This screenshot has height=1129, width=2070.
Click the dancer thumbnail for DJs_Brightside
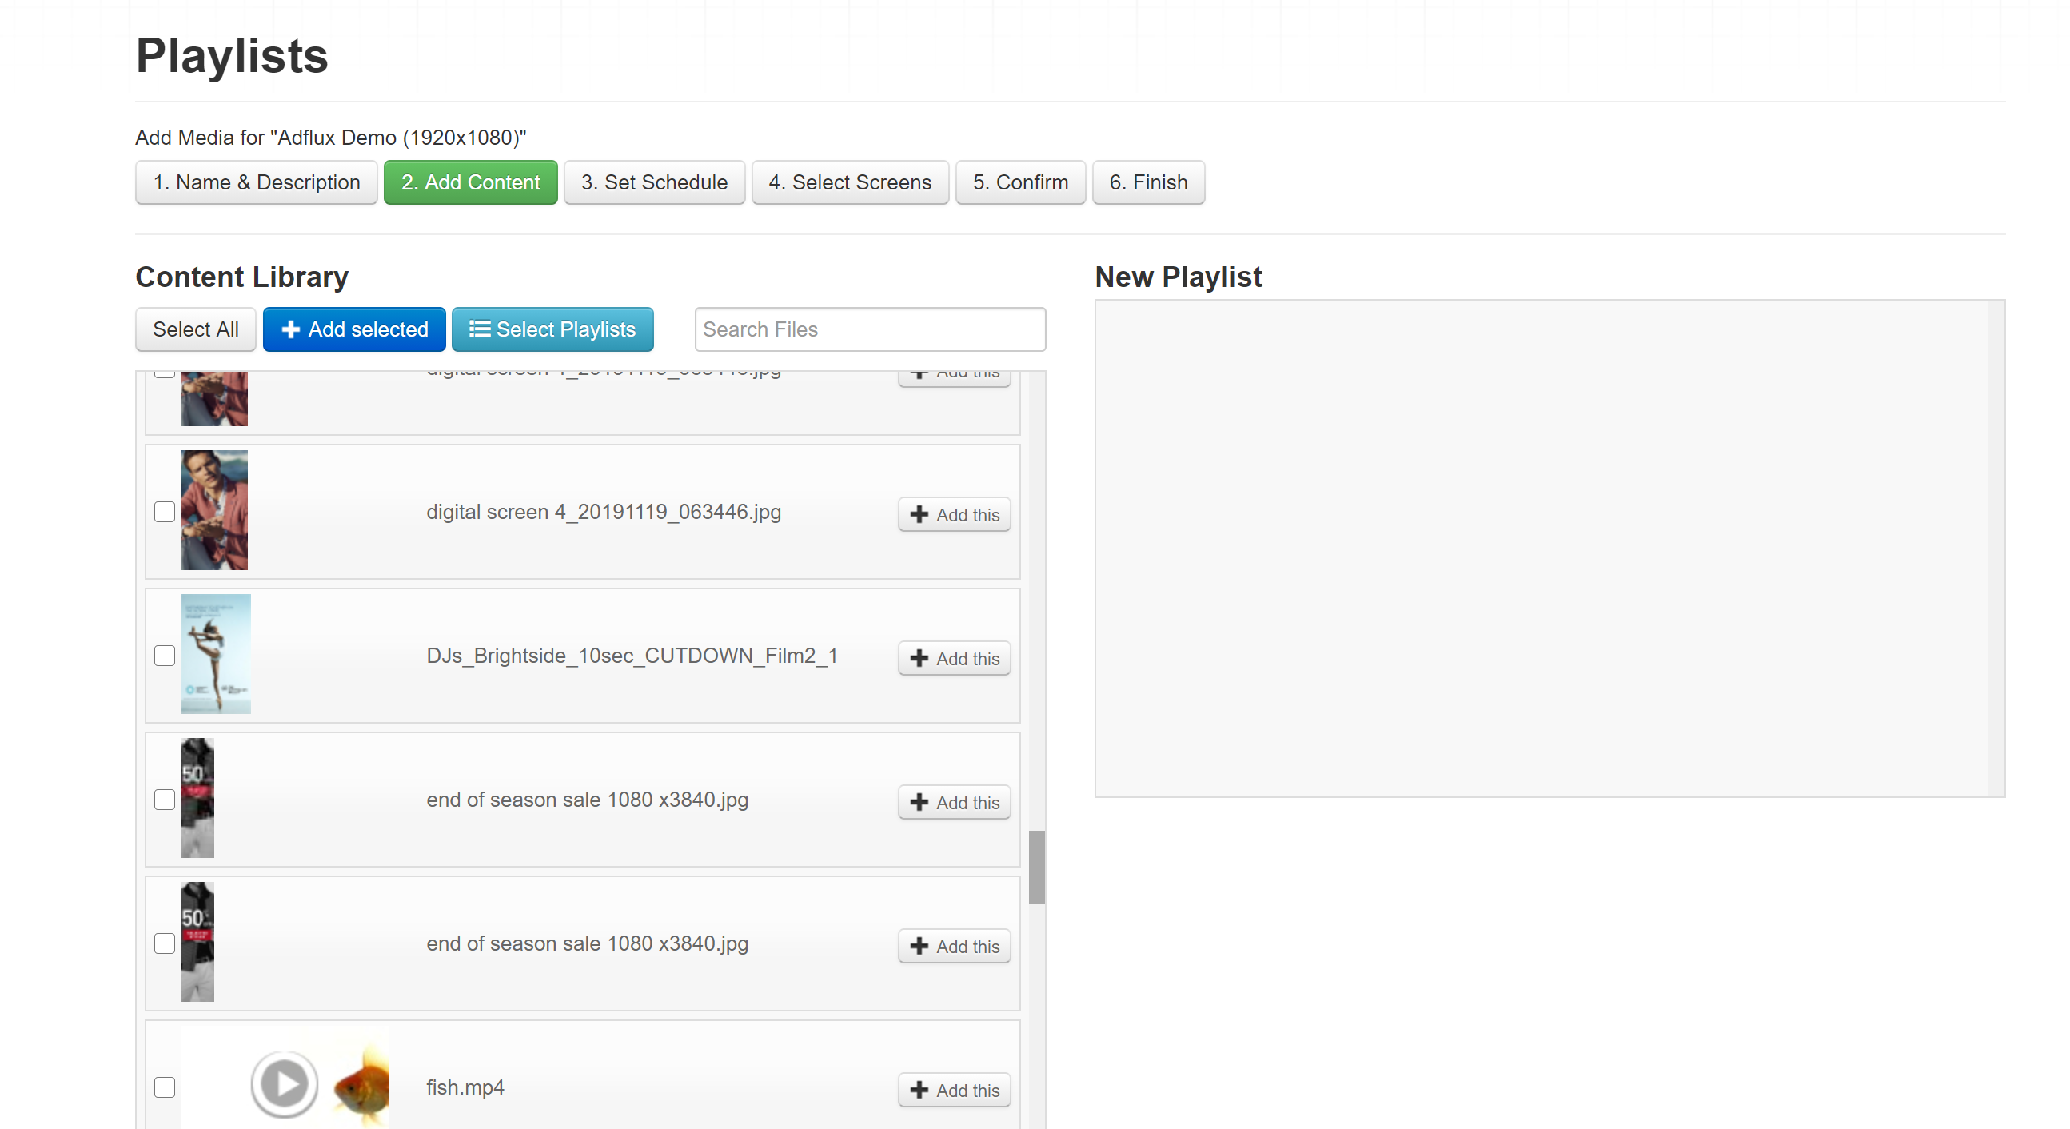tap(215, 654)
